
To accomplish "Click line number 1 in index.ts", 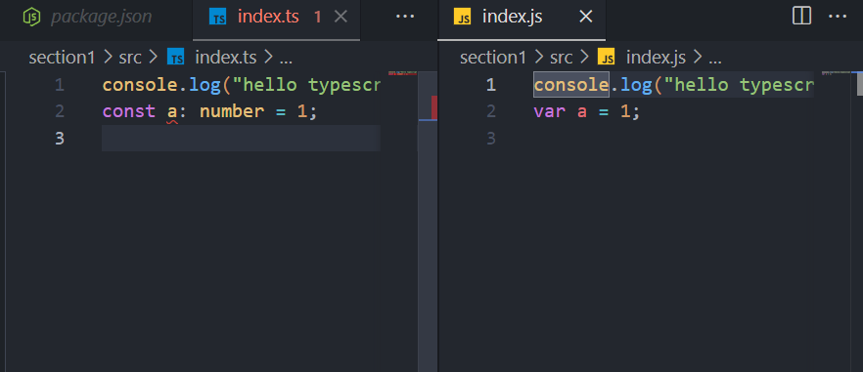I will (60, 85).
